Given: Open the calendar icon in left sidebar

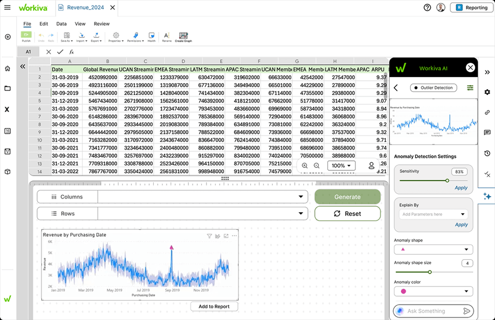Looking at the screenshot, I should click(x=8, y=131).
